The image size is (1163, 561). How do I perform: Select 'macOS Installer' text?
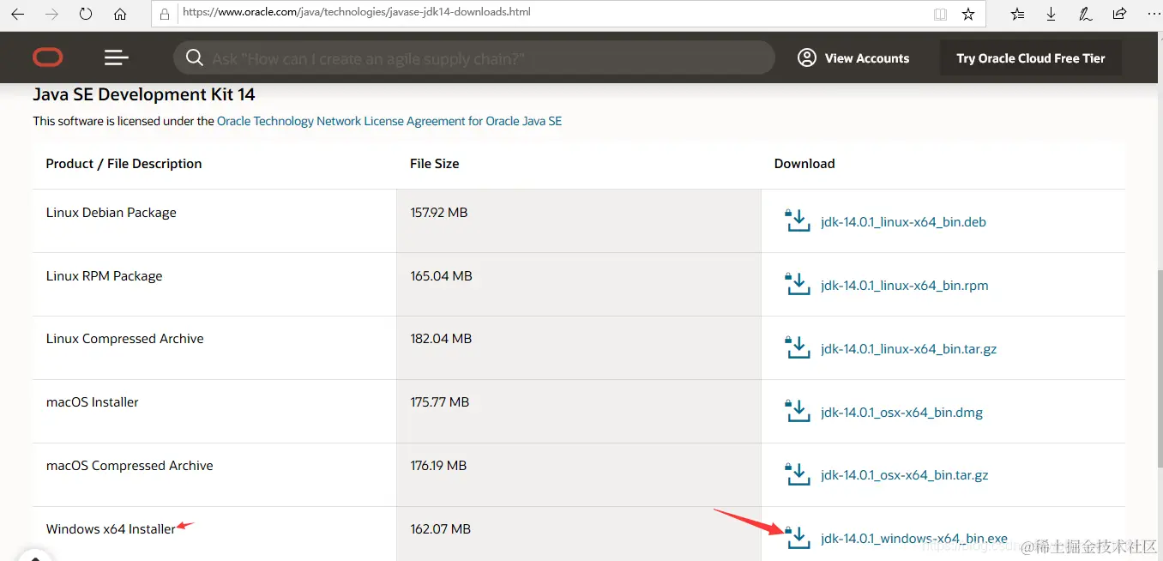click(92, 402)
